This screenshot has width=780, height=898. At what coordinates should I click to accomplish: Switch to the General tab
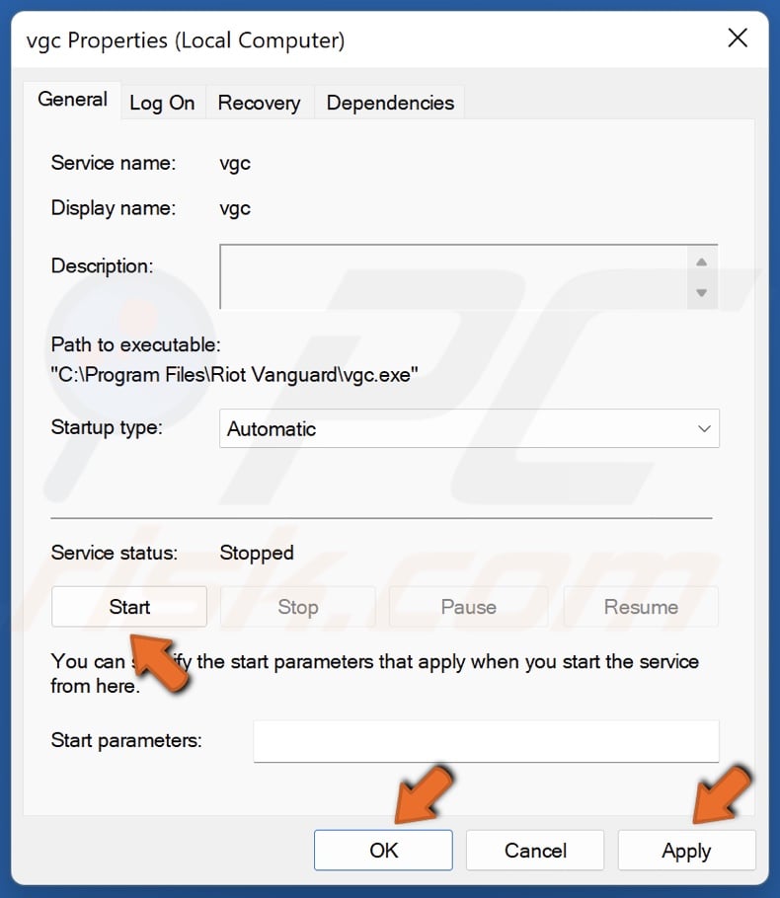click(72, 100)
